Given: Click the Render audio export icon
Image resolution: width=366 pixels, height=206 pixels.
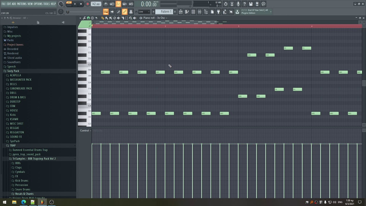Looking at the screenshot, I should click(257, 4).
